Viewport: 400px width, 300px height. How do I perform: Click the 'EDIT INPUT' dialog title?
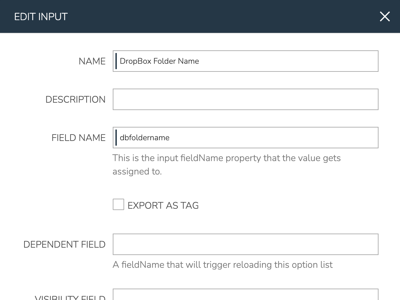coord(41,16)
